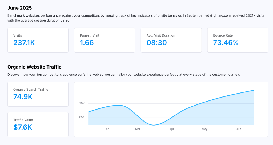Click the June 2025 heading
Screen dimensions: 273x145
[x=20, y=8]
